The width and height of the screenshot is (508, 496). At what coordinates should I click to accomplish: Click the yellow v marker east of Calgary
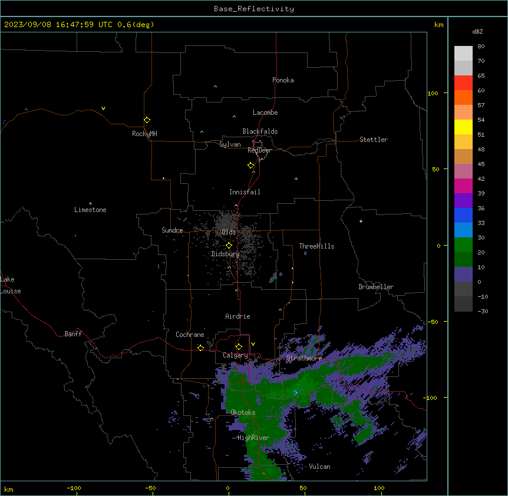(253, 344)
